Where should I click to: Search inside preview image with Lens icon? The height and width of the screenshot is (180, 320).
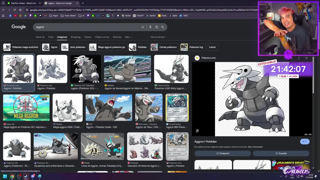pos(197,131)
